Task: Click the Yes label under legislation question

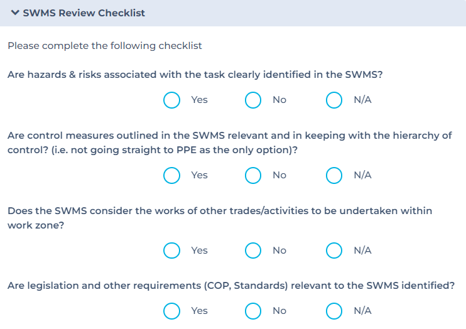Action: coord(199,311)
